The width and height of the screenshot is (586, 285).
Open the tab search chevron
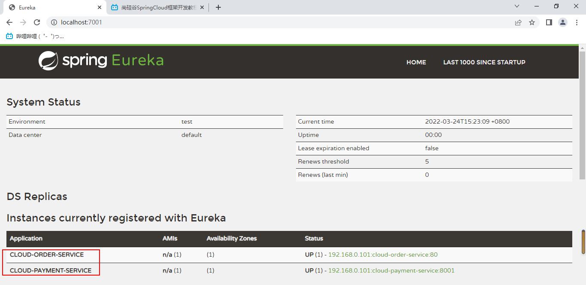tap(517, 6)
